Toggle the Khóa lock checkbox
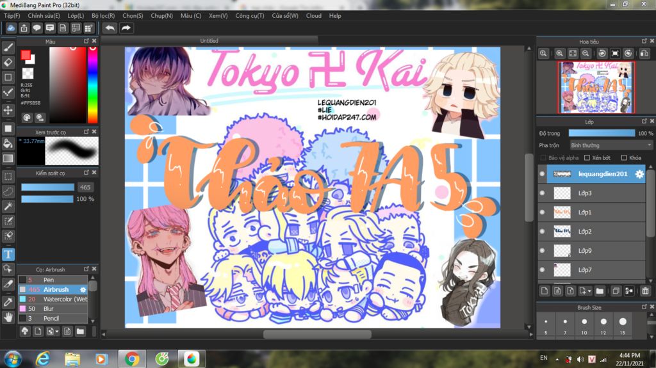This screenshot has width=656, height=368. pyautogui.click(x=624, y=157)
